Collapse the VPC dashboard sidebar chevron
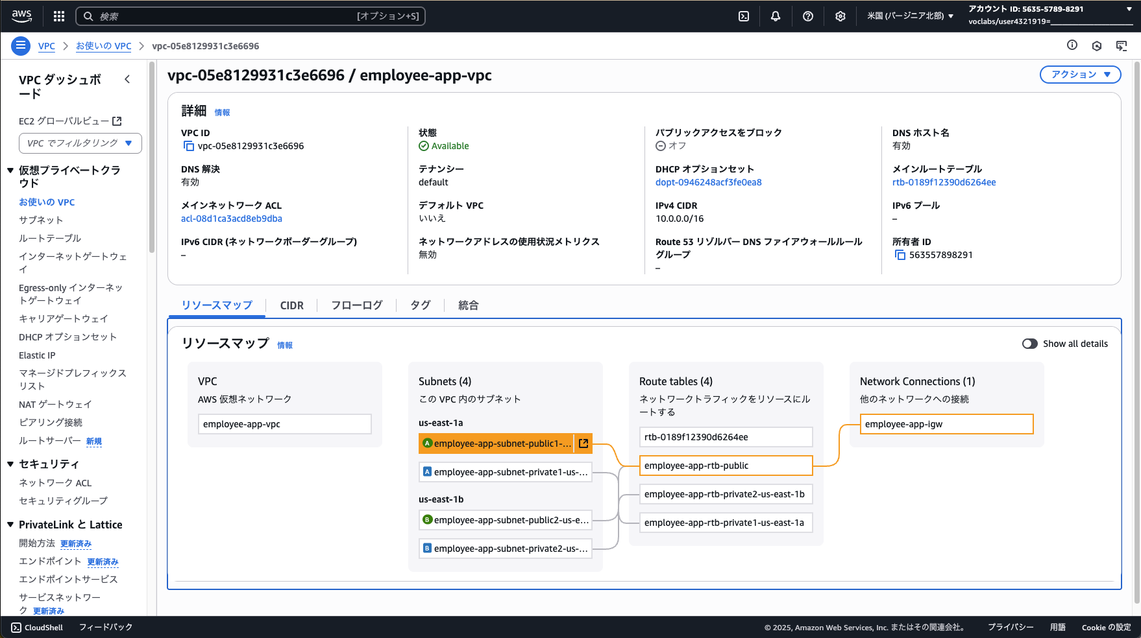The image size is (1141, 638). [x=127, y=79]
